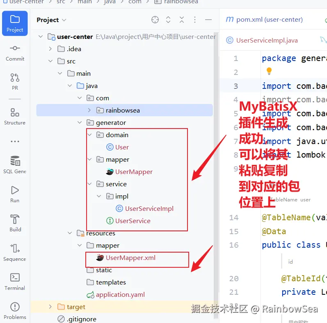
Task: Select the target folder row
Action: pos(124,307)
